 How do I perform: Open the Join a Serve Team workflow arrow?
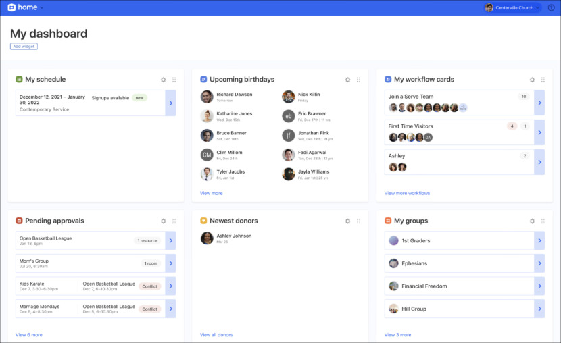(539, 103)
